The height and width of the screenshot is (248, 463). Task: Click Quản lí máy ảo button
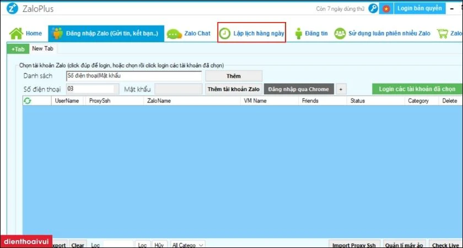point(405,245)
